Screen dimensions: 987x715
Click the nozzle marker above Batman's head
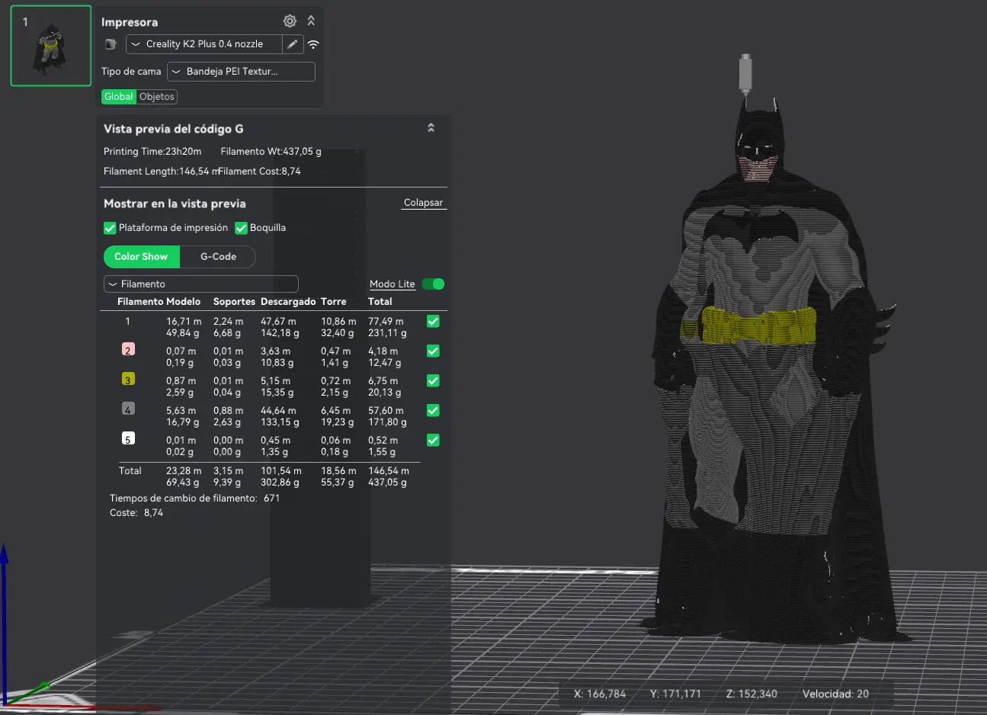[746, 74]
